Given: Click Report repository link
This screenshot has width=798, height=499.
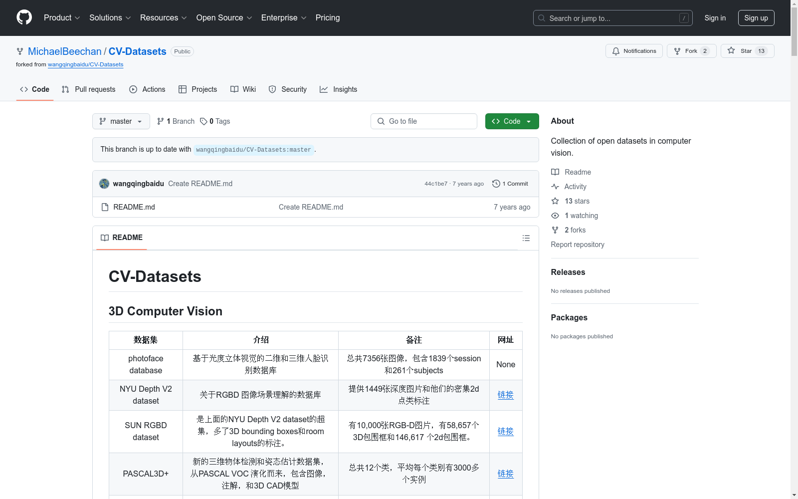Looking at the screenshot, I should click(578, 245).
